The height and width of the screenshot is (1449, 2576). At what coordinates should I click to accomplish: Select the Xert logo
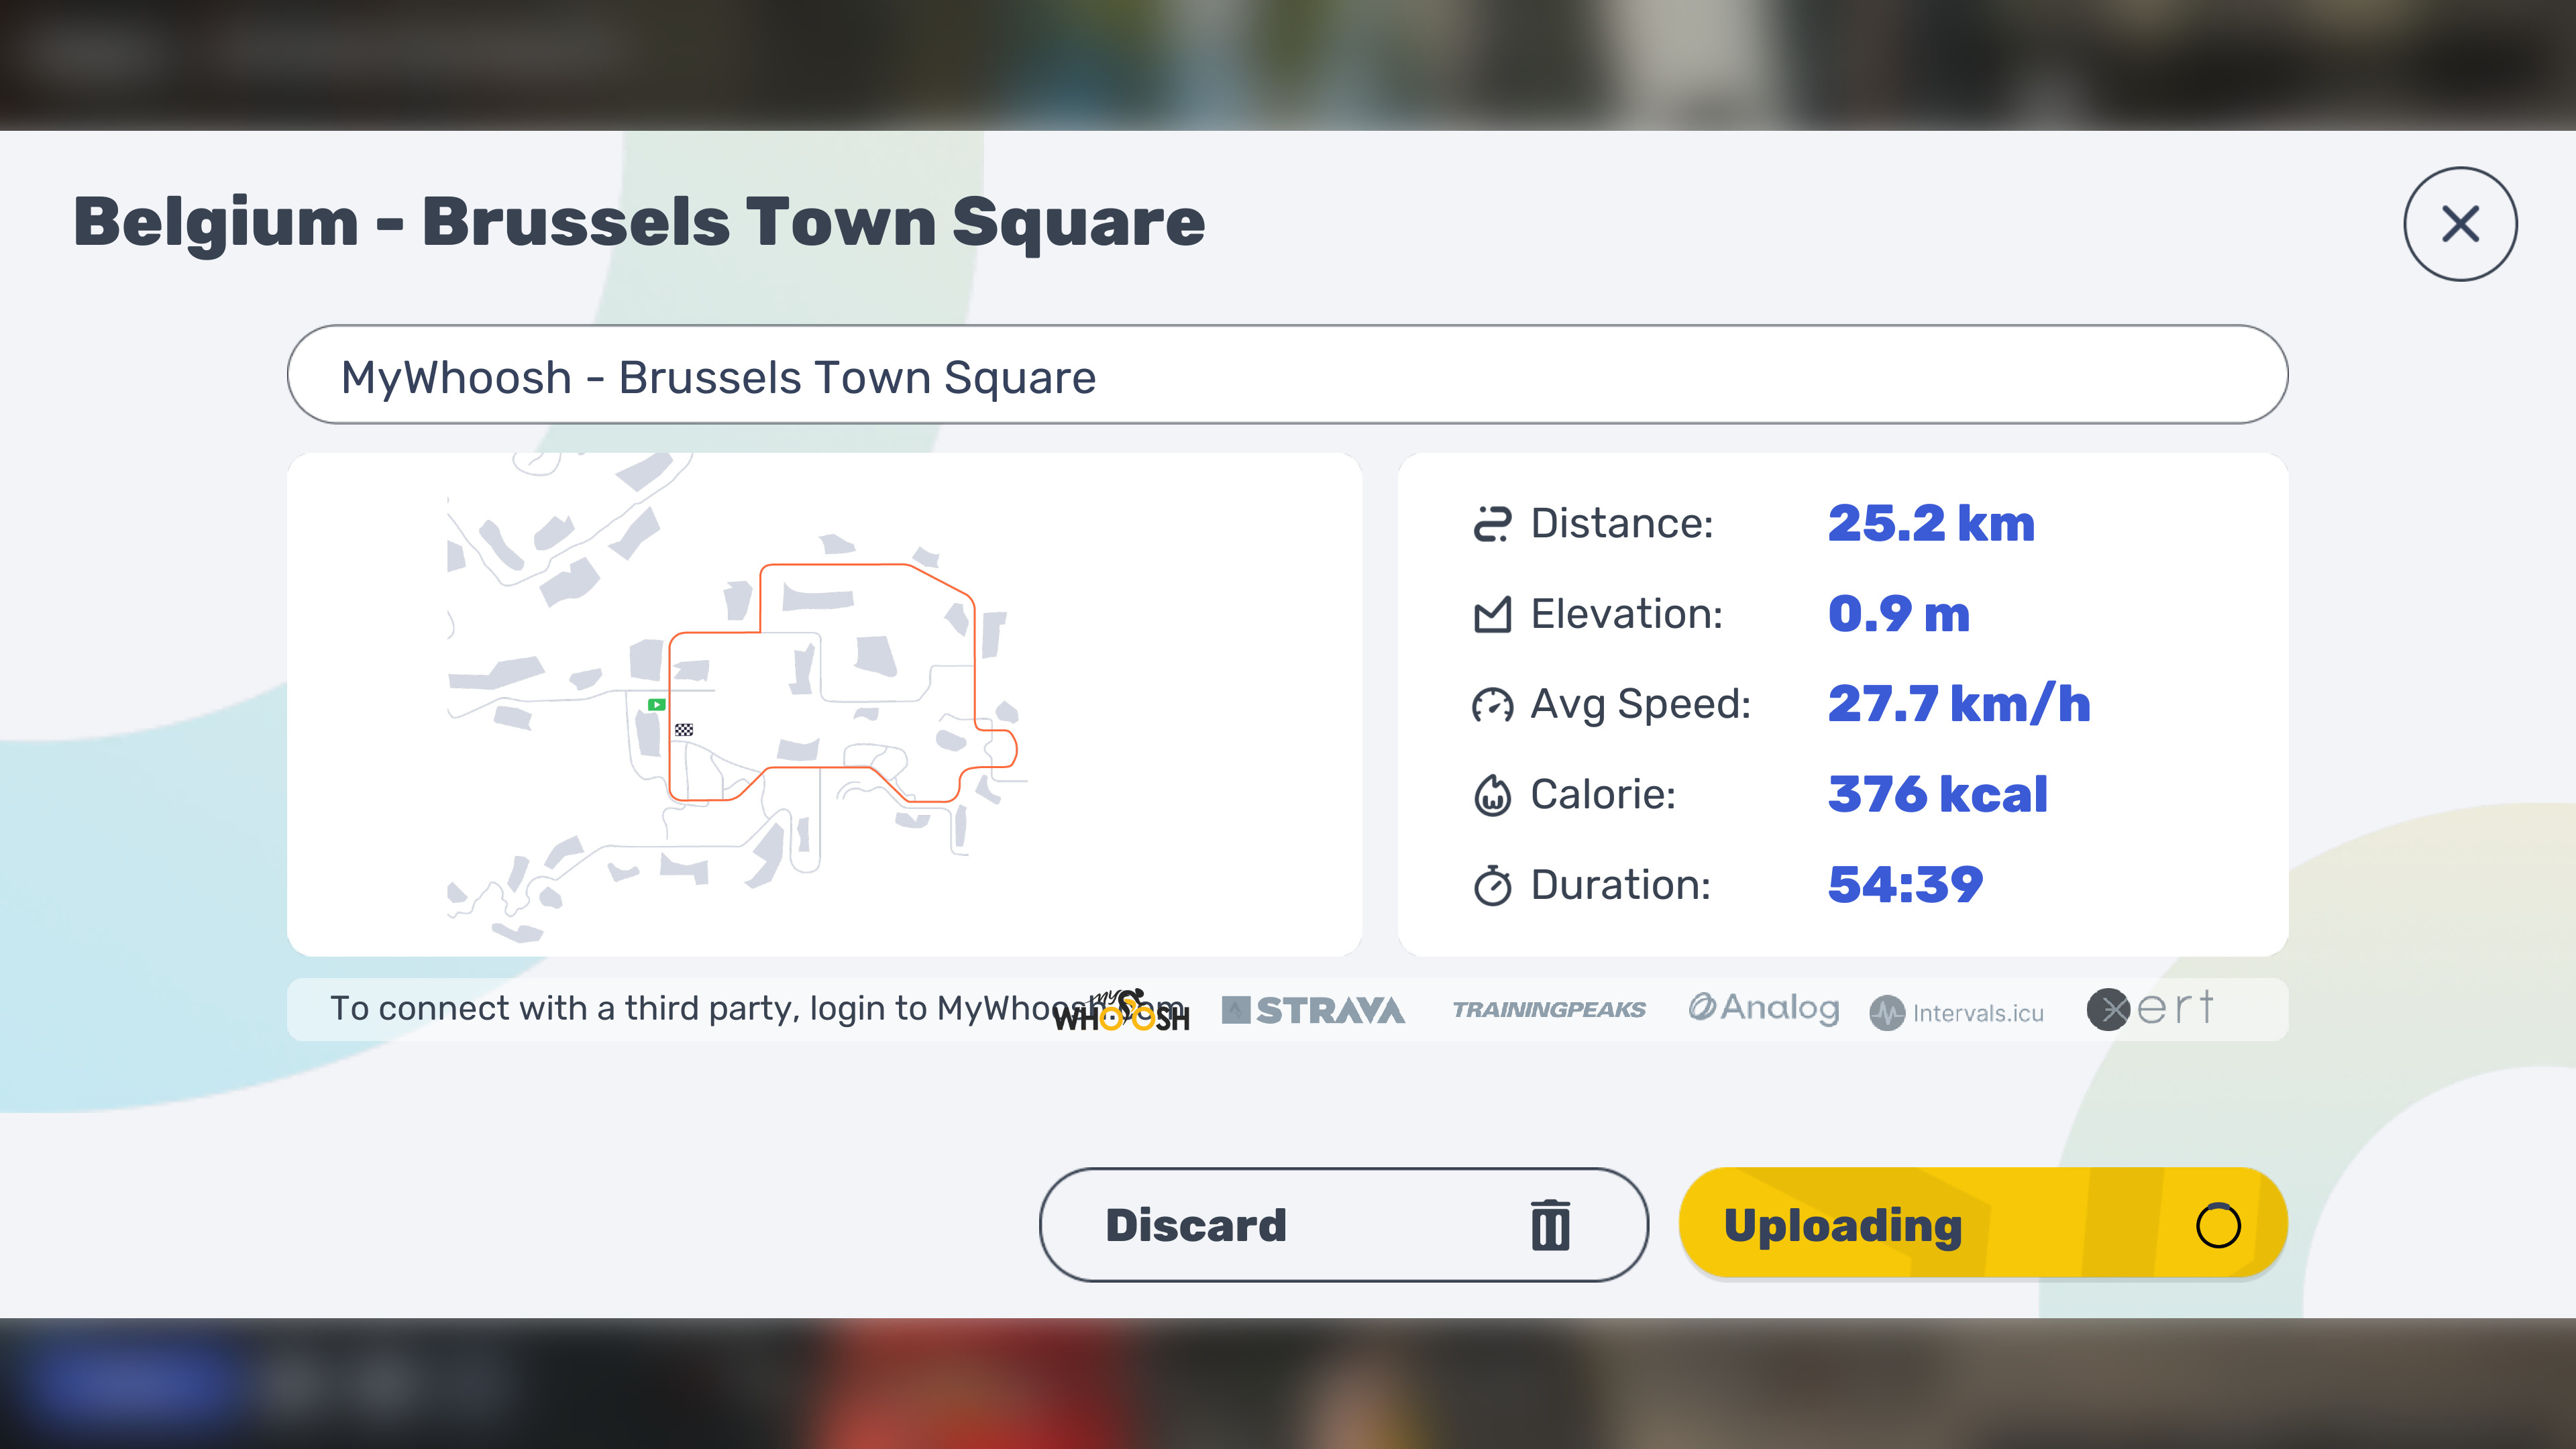(x=2150, y=1008)
